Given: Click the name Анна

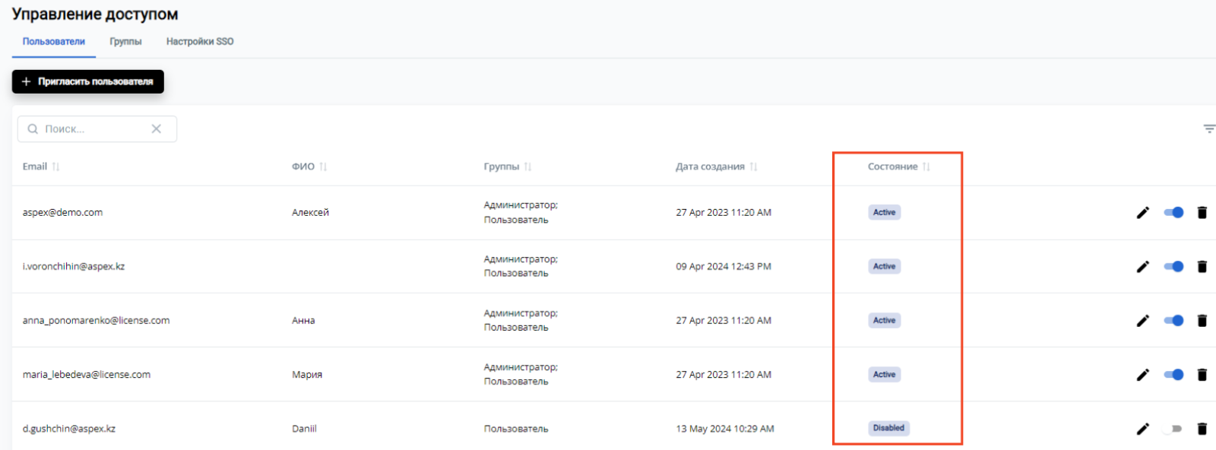Looking at the screenshot, I should 303,321.
